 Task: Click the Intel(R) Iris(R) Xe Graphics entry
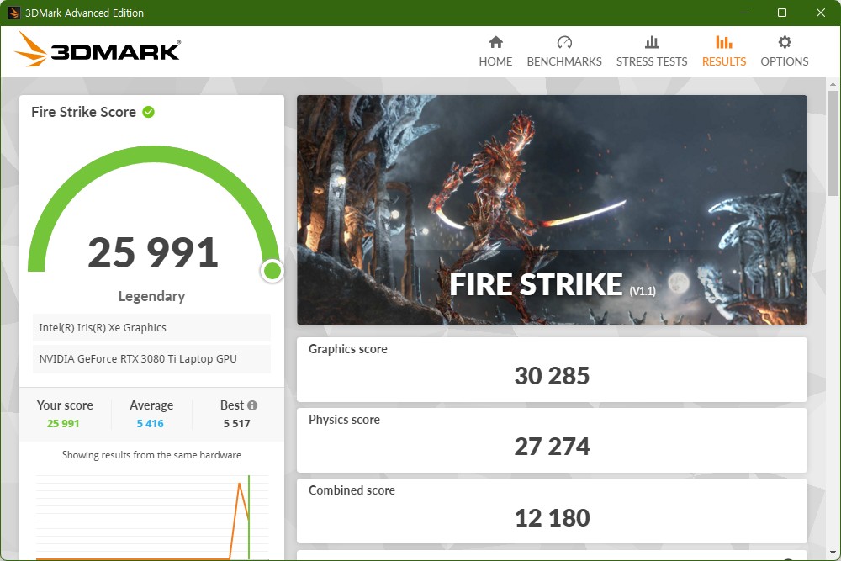click(x=151, y=328)
